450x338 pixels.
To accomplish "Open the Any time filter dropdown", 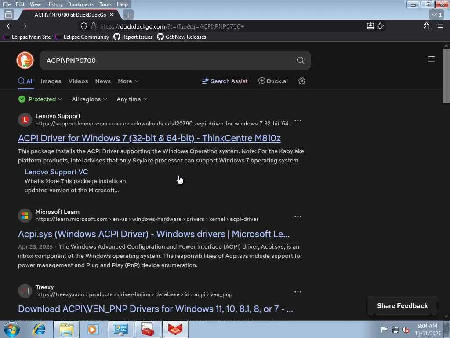I will pyautogui.click(x=132, y=99).
